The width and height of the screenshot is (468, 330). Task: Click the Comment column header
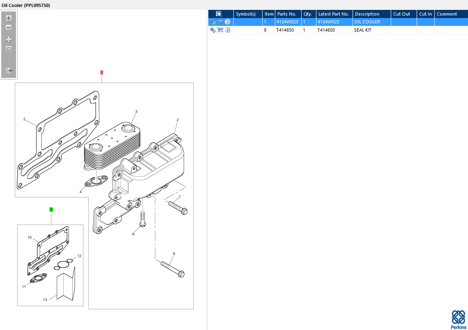tap(451, 14)
